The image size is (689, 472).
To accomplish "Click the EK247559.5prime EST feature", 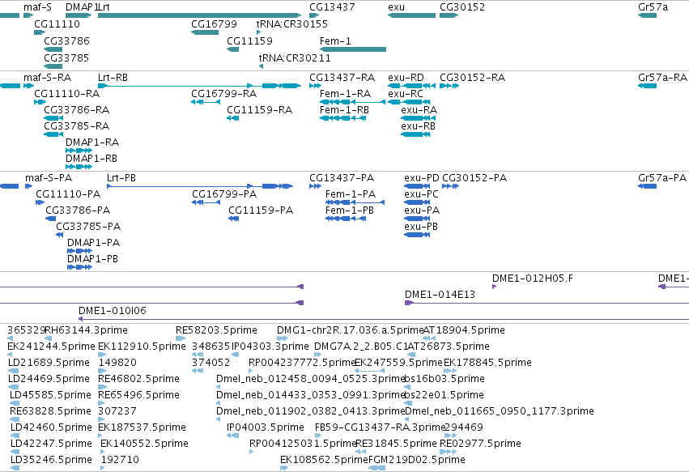I will pos(369,371).
